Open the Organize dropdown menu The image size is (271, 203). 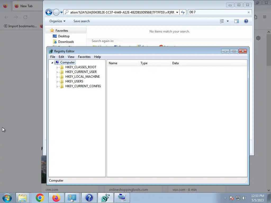point(57,21)
